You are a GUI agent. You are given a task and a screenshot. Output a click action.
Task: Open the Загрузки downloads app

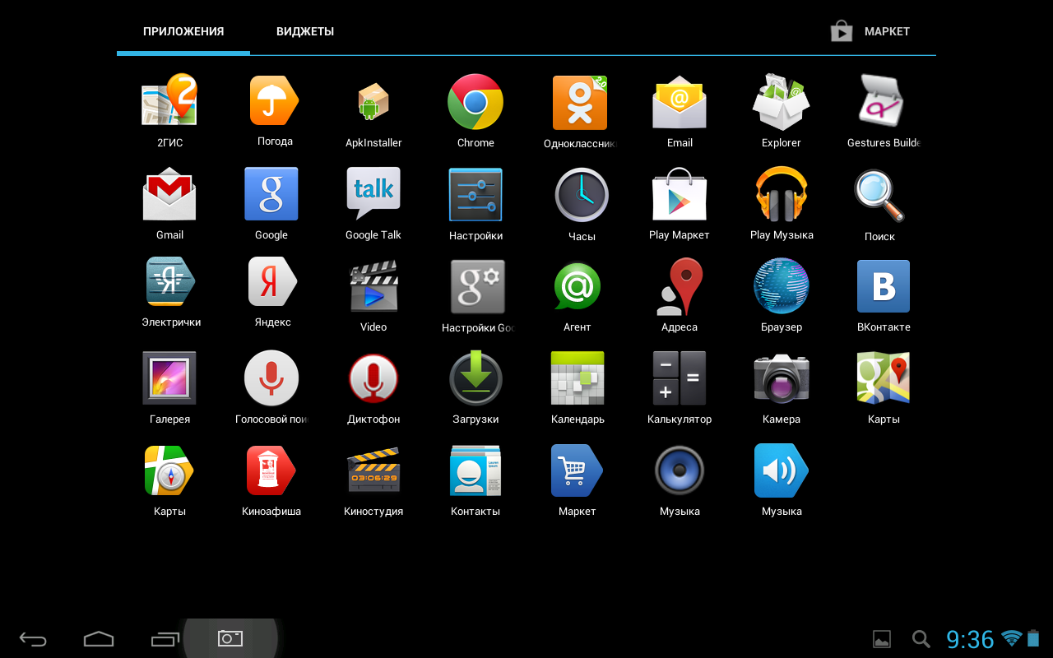coord(475,378)
